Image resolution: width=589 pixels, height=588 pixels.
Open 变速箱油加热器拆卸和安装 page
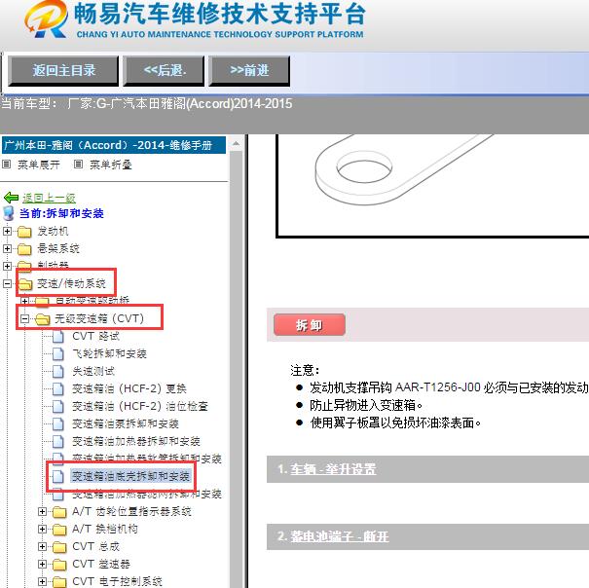click(136, 441)
